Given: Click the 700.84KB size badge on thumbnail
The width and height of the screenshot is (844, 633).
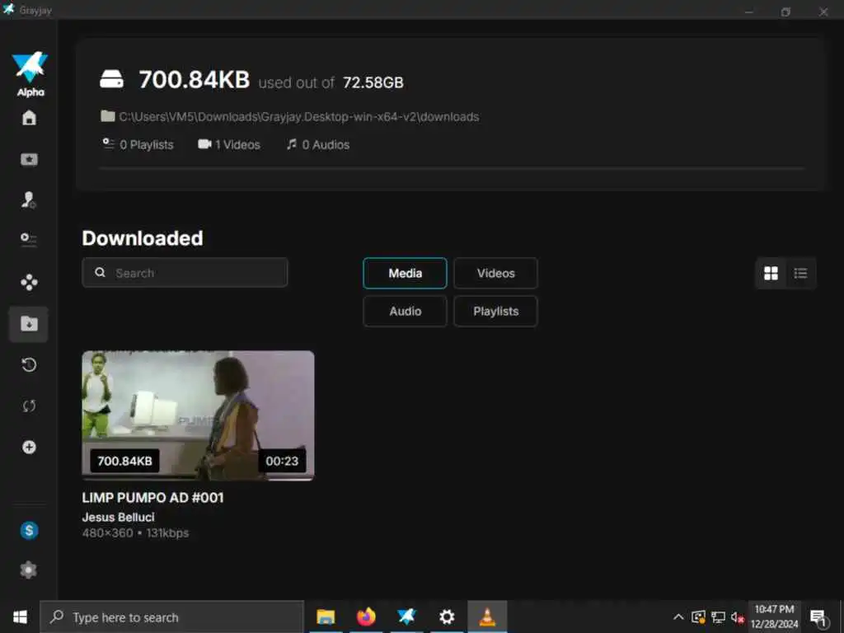Looking at the screenshot, I should 125,461.
